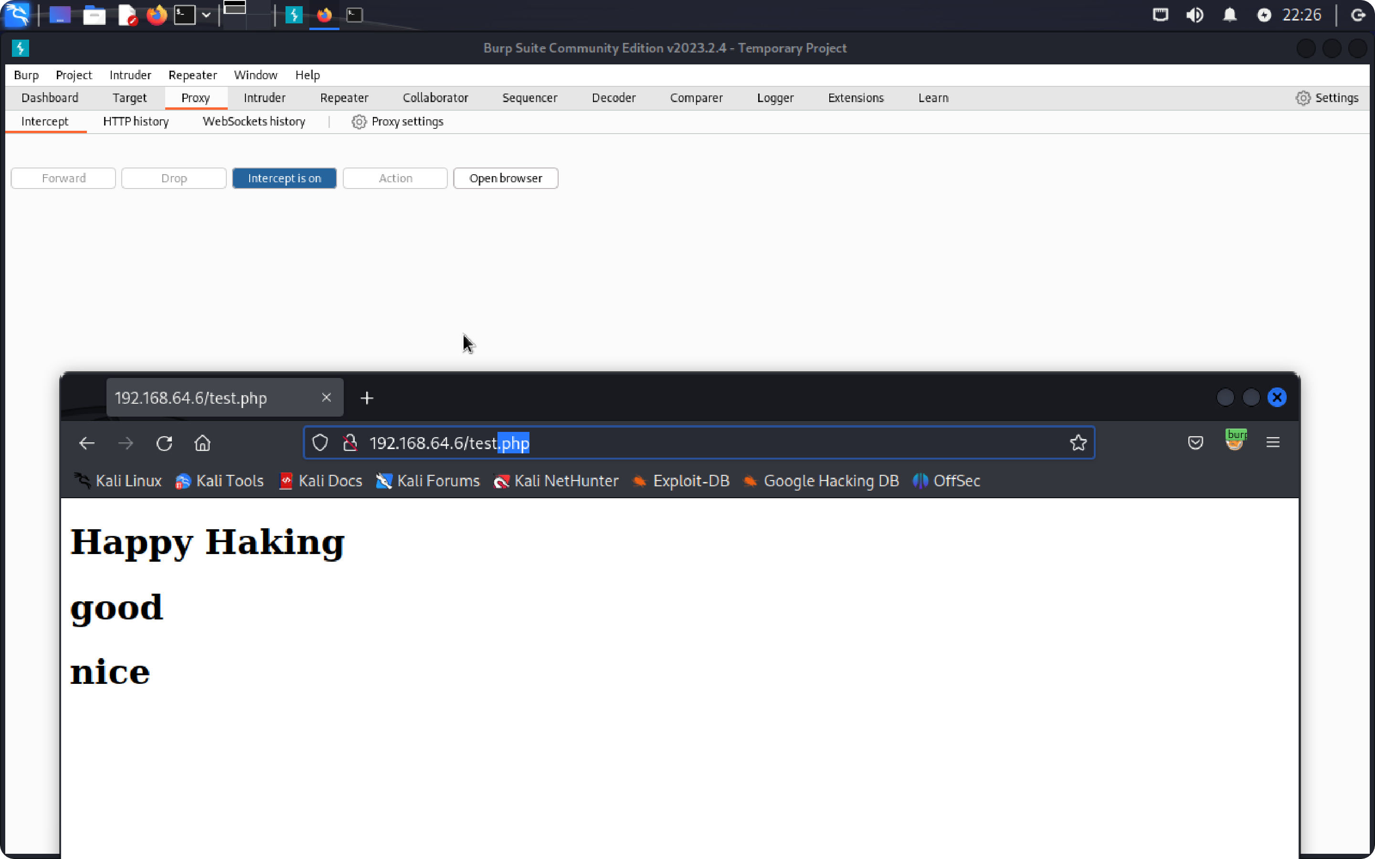
Task: Switch to Burp Suite taskbar window icon
Action: point(294,15)
